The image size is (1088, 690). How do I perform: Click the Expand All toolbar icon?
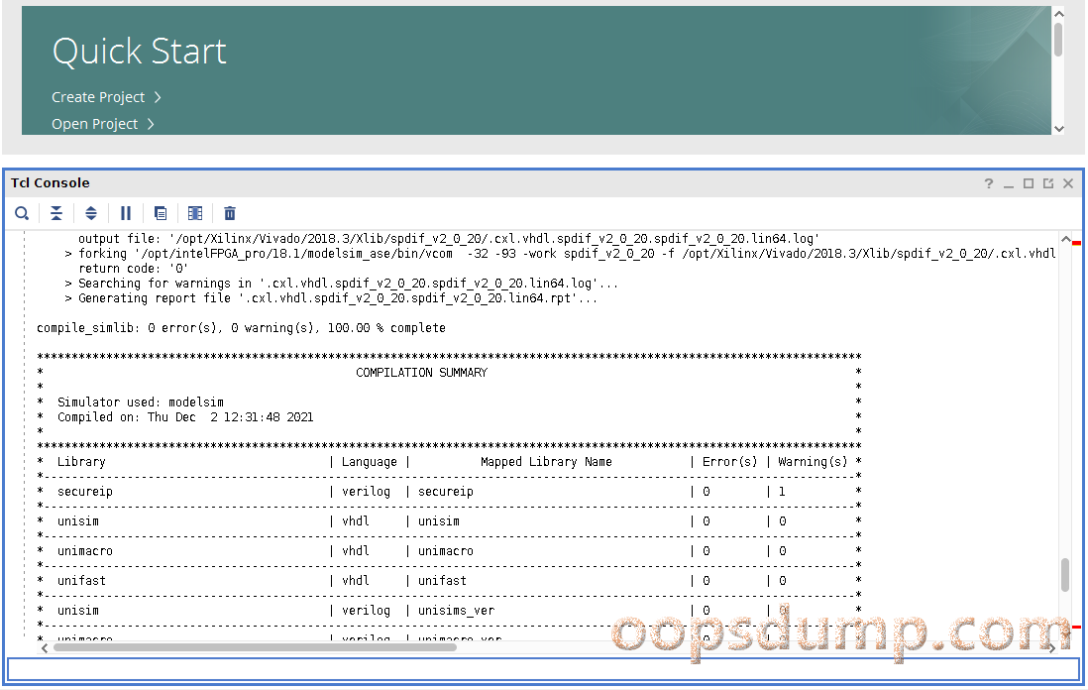[x=90, y=213]
